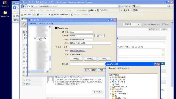The image size is (176, 99).
Task: Open the IE ファイル menu
Action: point(24,10)
